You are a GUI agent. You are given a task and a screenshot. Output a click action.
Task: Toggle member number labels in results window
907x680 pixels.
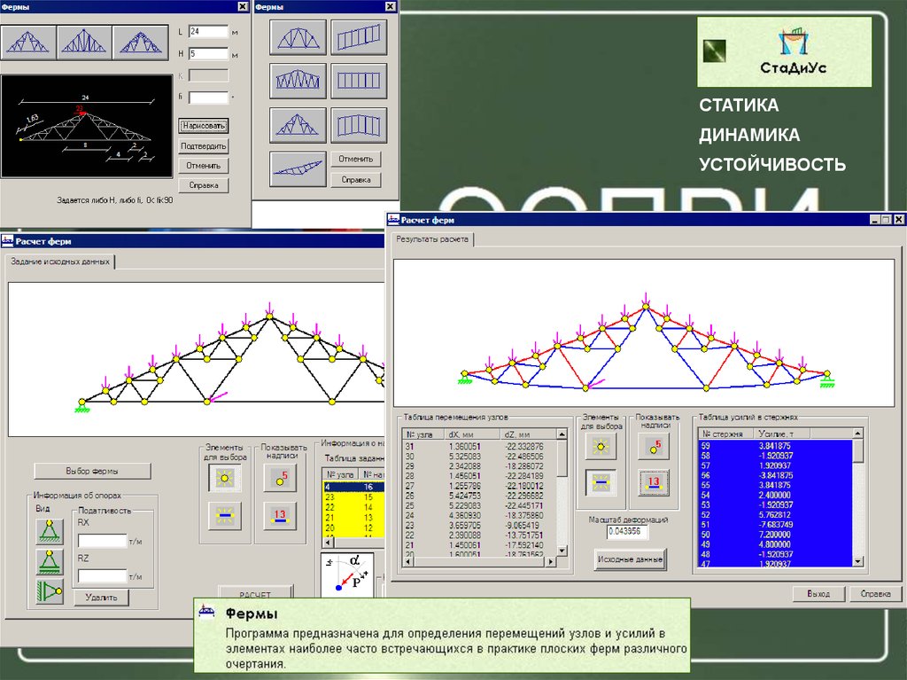(654, 482)
